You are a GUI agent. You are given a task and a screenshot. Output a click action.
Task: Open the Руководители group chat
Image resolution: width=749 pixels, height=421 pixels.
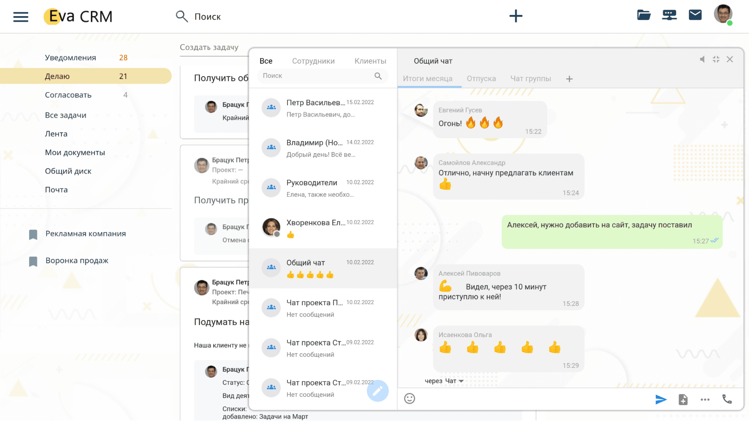[323, 188]
